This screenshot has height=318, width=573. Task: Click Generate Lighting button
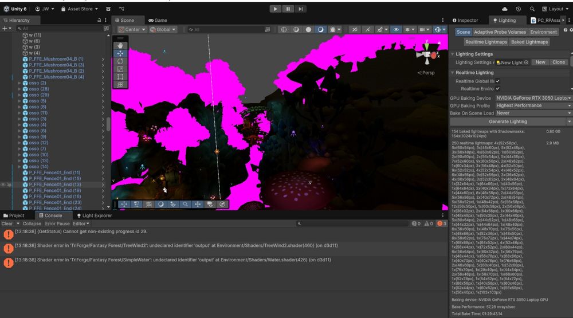point(508,121)
